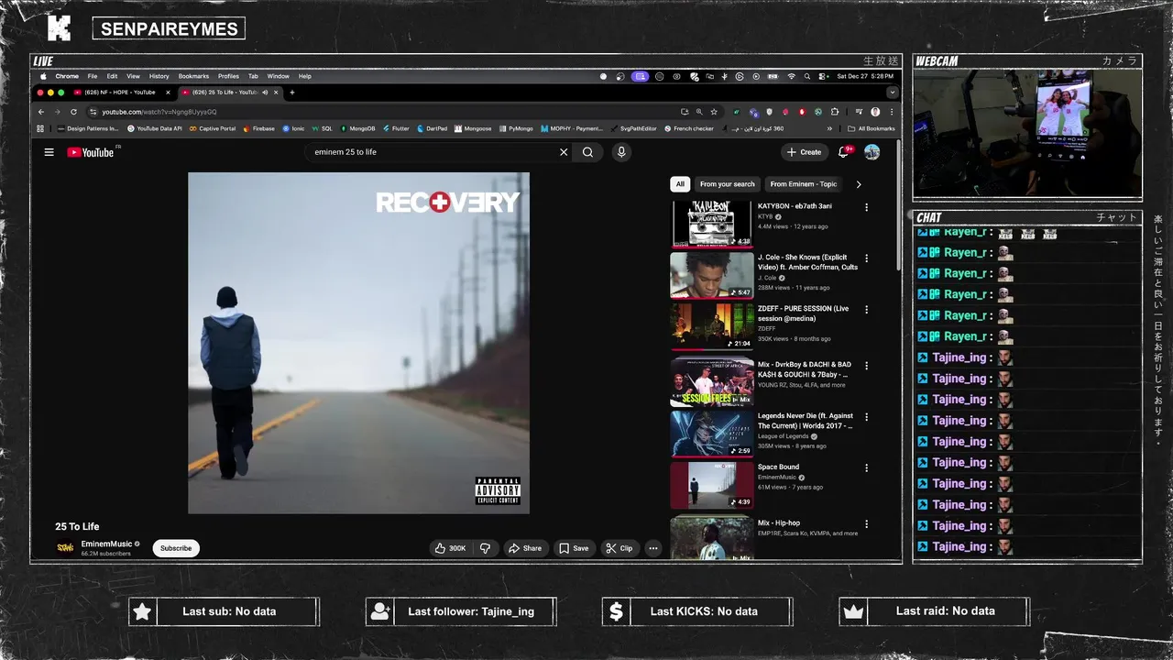This screenshot has width=1173, height=660.
Task: Open the YouTube account avatar menu
Action: (x=872, y=152)
